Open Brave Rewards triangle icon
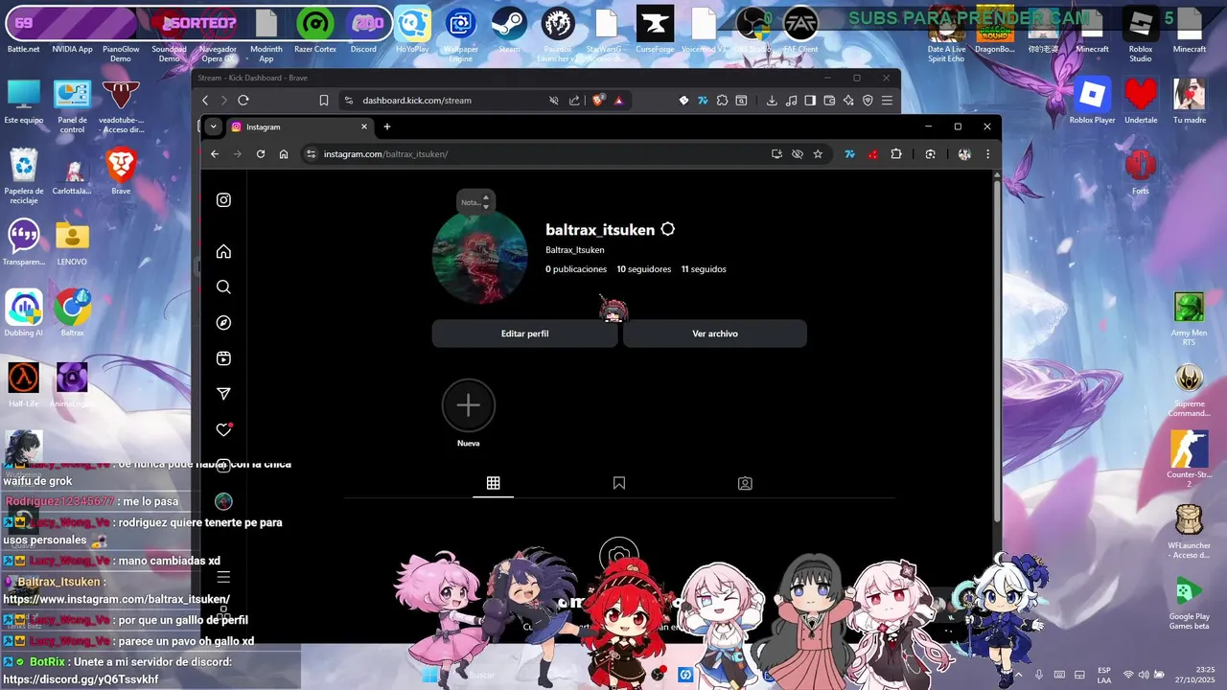 point(618,100)
